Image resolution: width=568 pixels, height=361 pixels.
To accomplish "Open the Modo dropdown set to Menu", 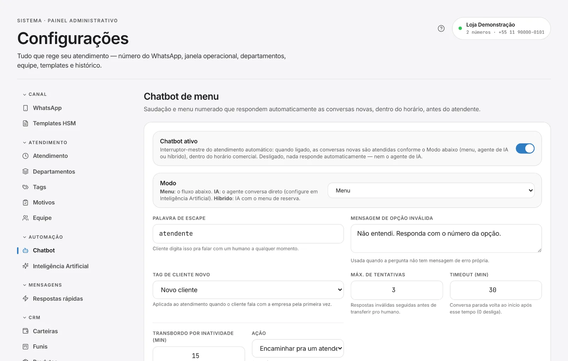I will click(431, 191).
